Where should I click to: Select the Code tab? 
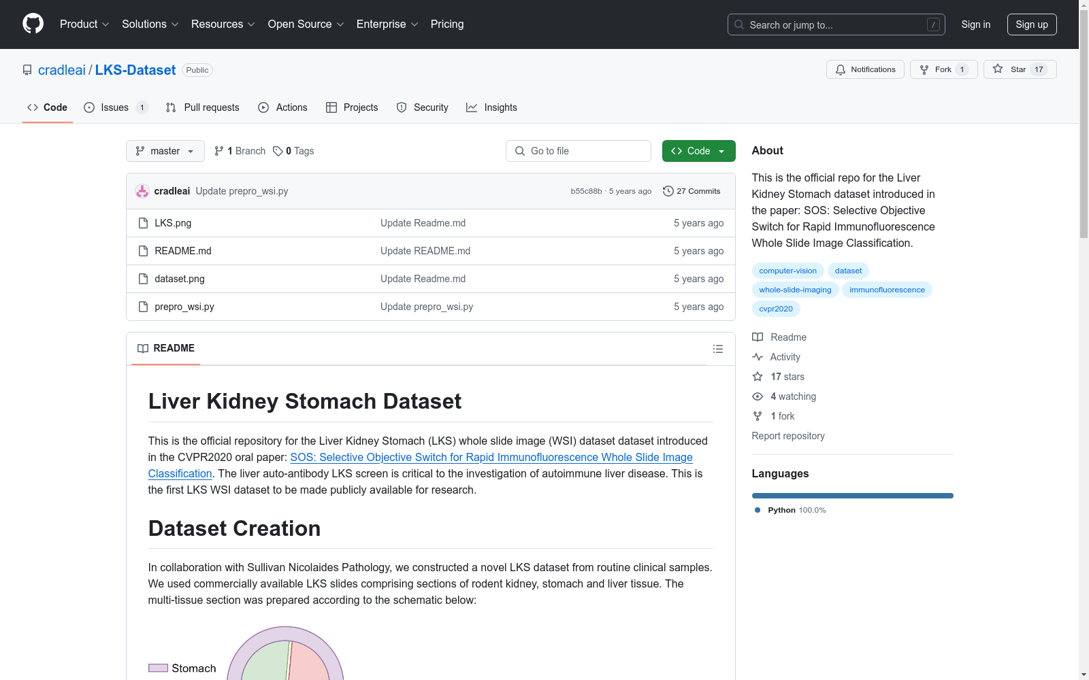48,107
